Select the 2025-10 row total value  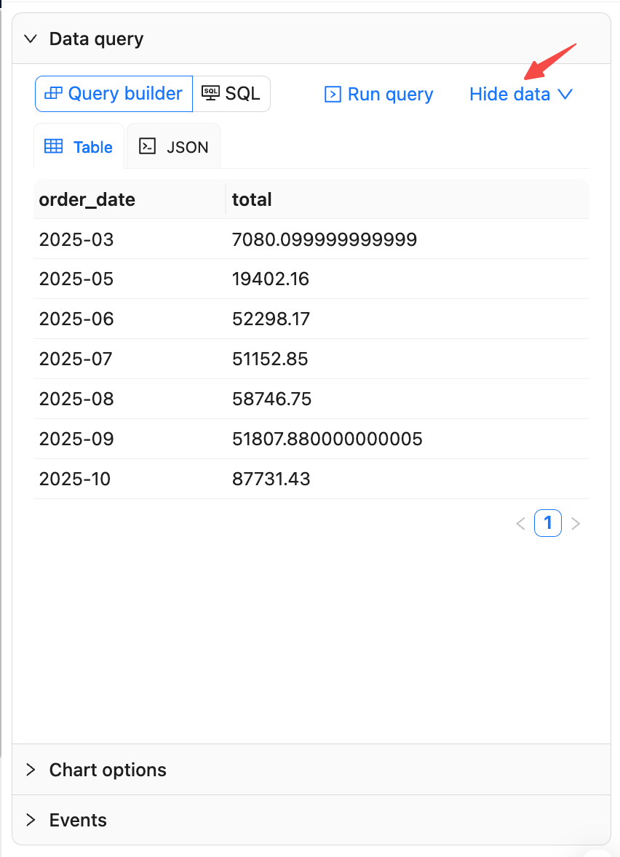pyautogui.click(x=271, y=479)
